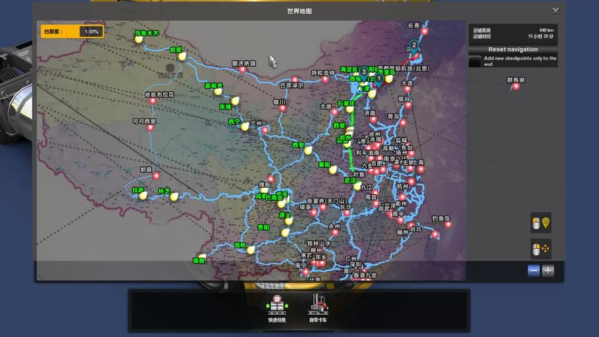599x337 pixels.
Task: Zoom in the map with plus button
Action: point(548,270)
